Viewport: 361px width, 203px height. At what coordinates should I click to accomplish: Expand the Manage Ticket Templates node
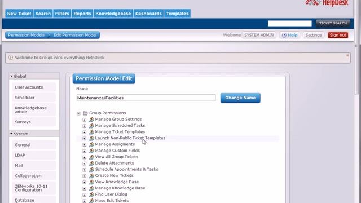pyautogui.click(x=84, y=132)
